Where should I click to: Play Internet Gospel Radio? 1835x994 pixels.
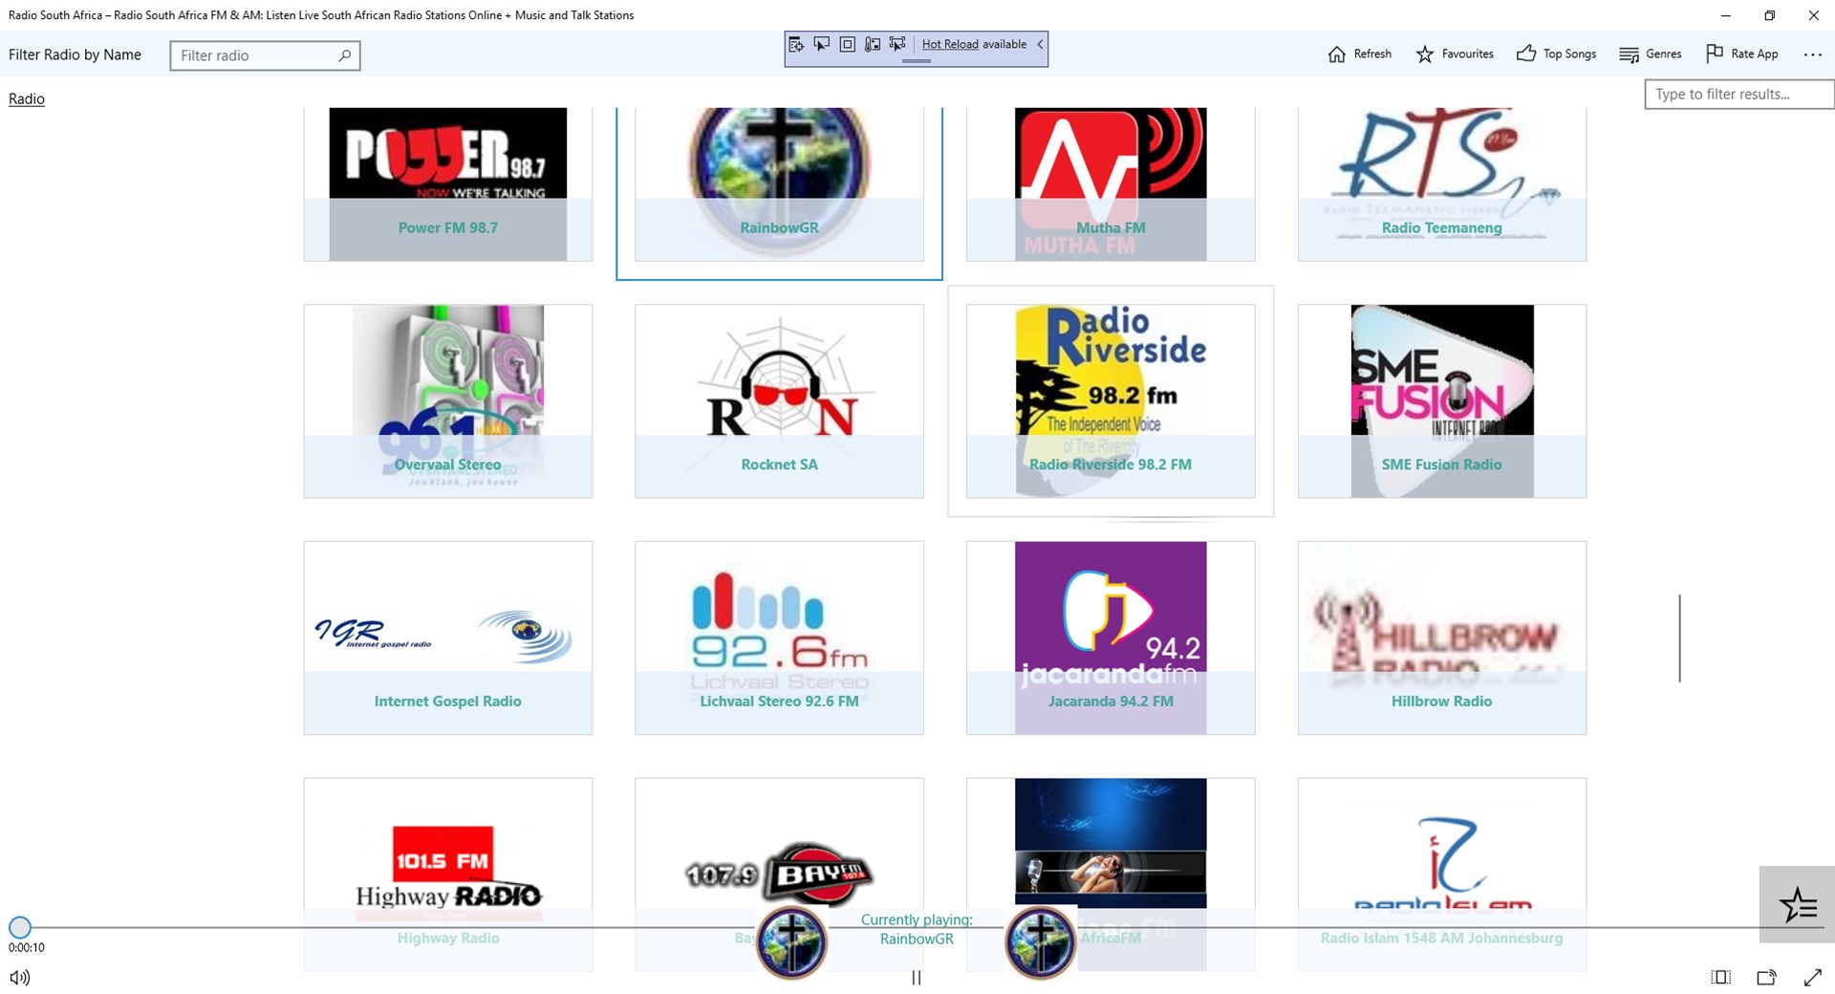coord(448,637)
